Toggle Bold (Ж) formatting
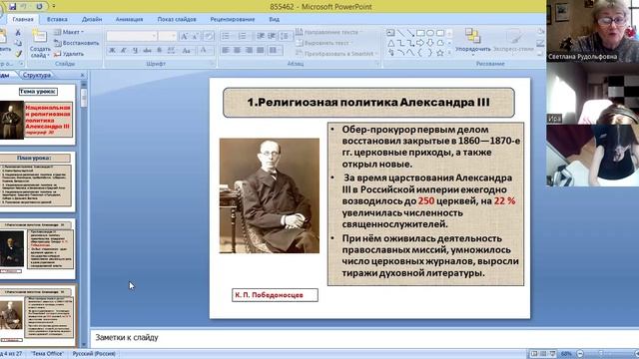This screenshot has width=639, height=359. click(x=112, y=51)
